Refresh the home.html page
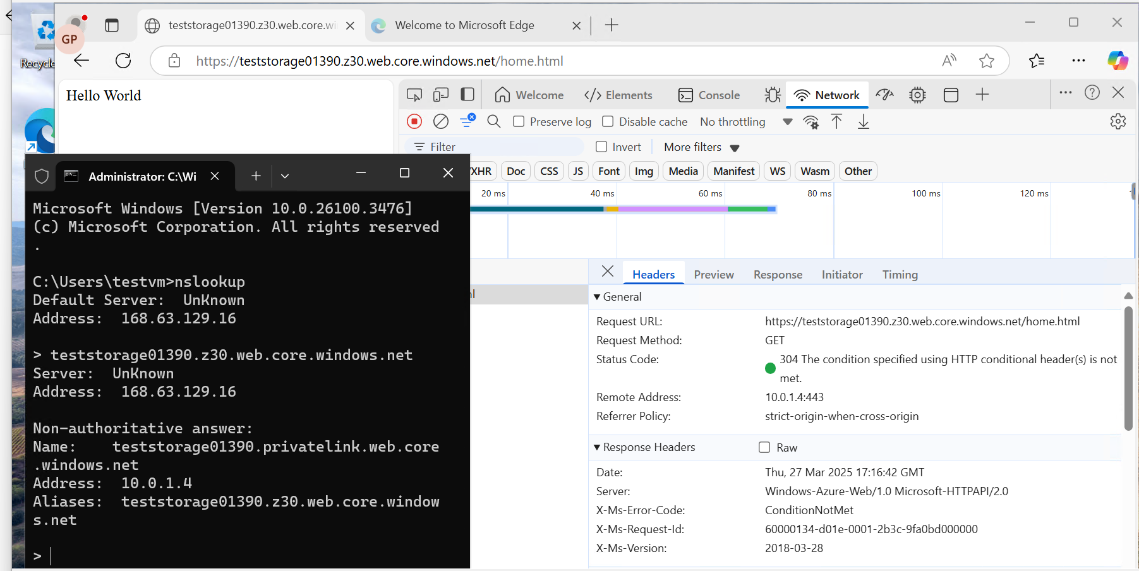Viewport: 1139px width, 571px height. [123, 61]
